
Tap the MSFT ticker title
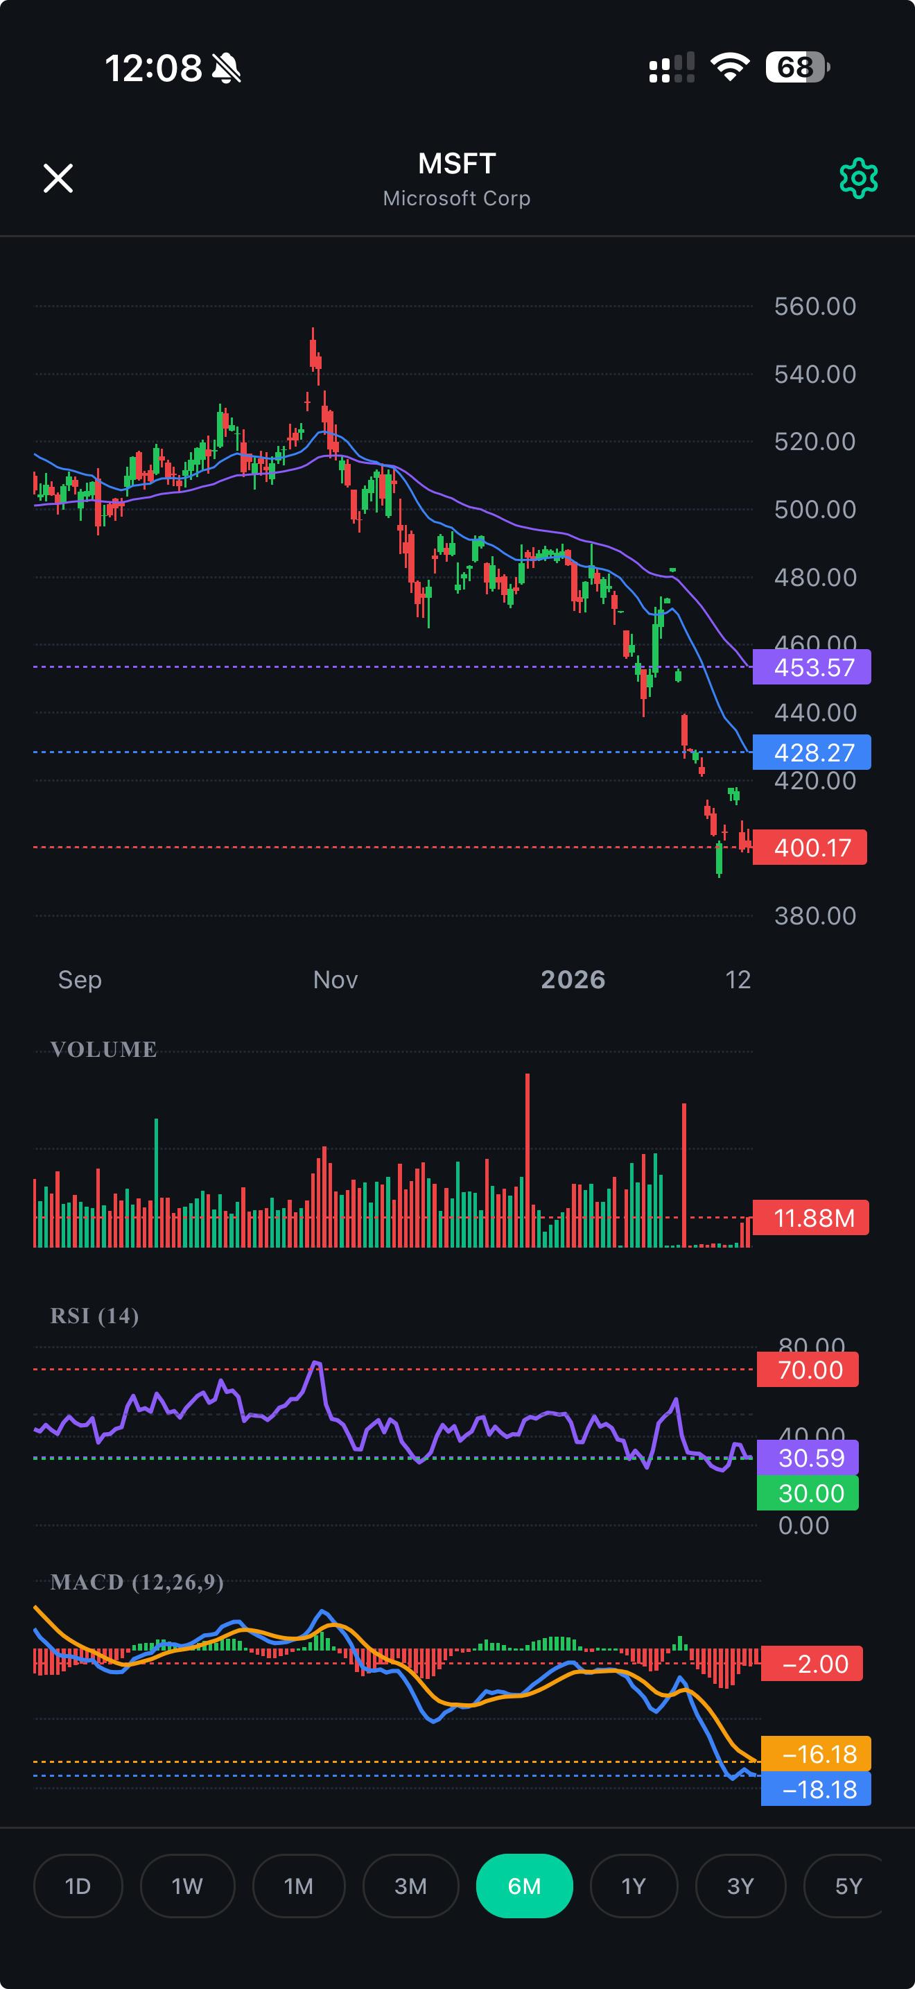[457, 164]
